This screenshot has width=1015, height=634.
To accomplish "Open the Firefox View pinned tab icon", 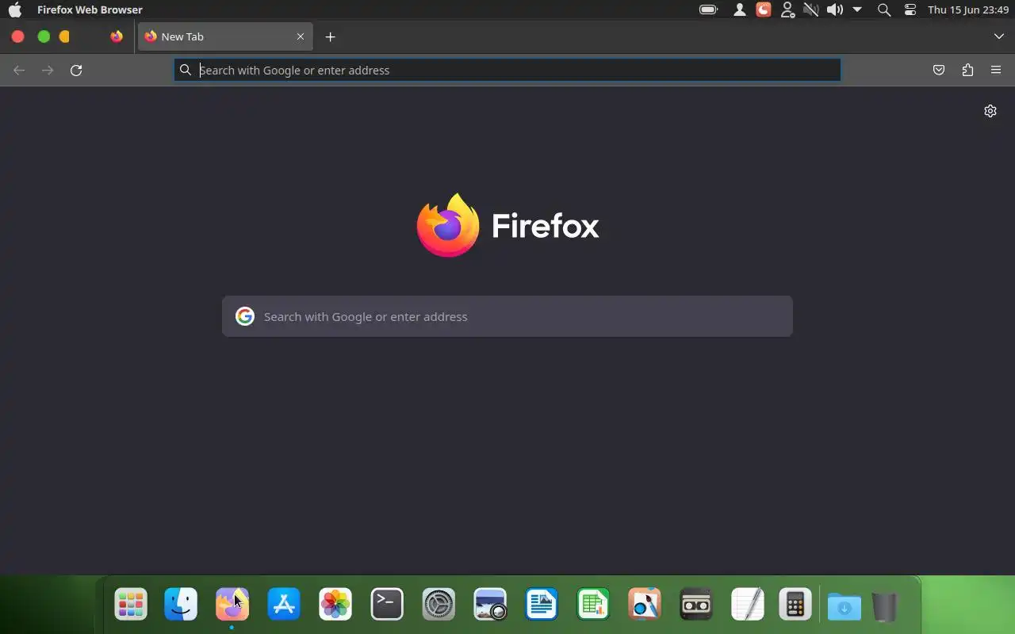I will click(x=117, y=36).
